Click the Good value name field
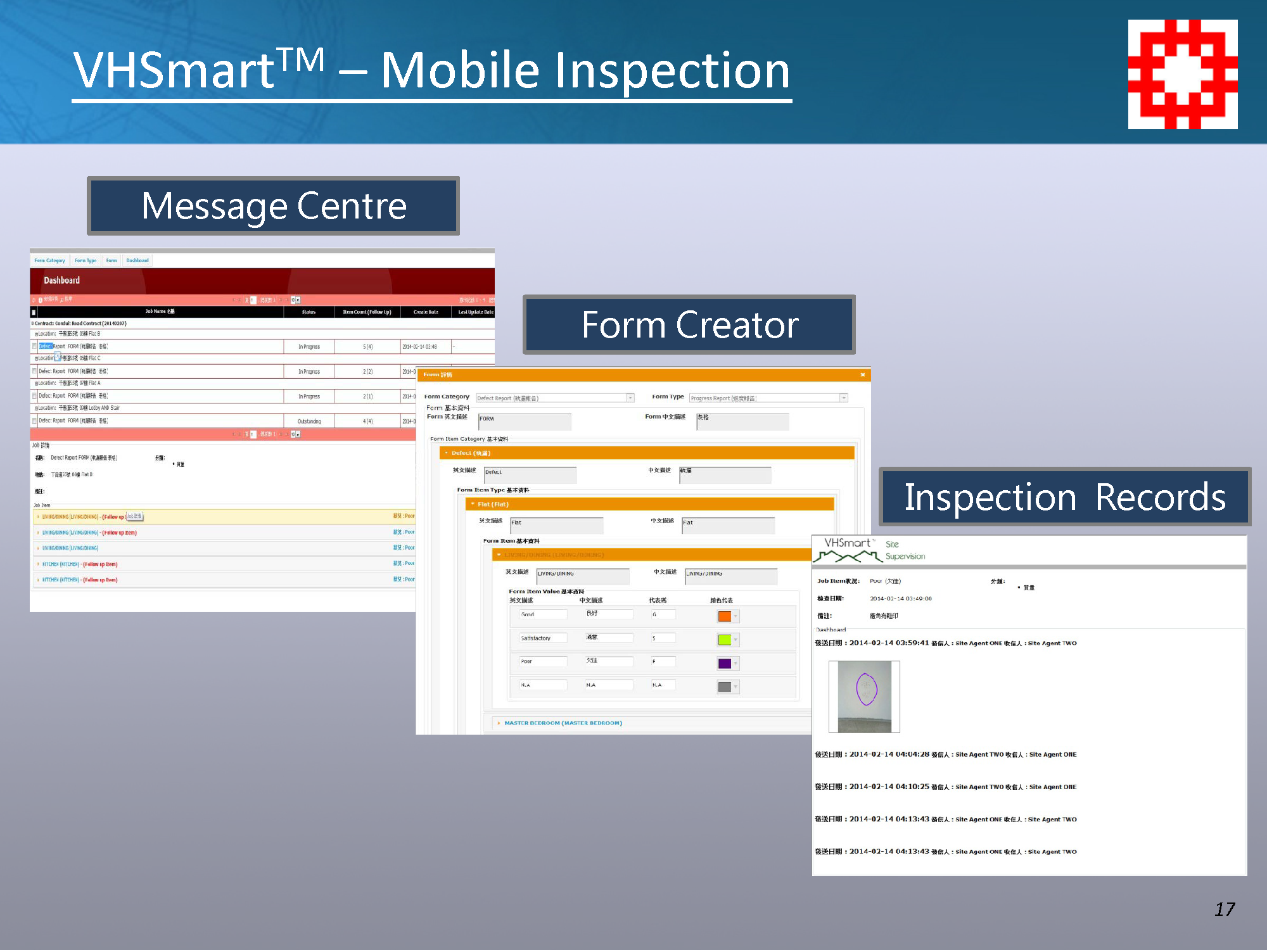The image size is (1267, 950). 544,614
